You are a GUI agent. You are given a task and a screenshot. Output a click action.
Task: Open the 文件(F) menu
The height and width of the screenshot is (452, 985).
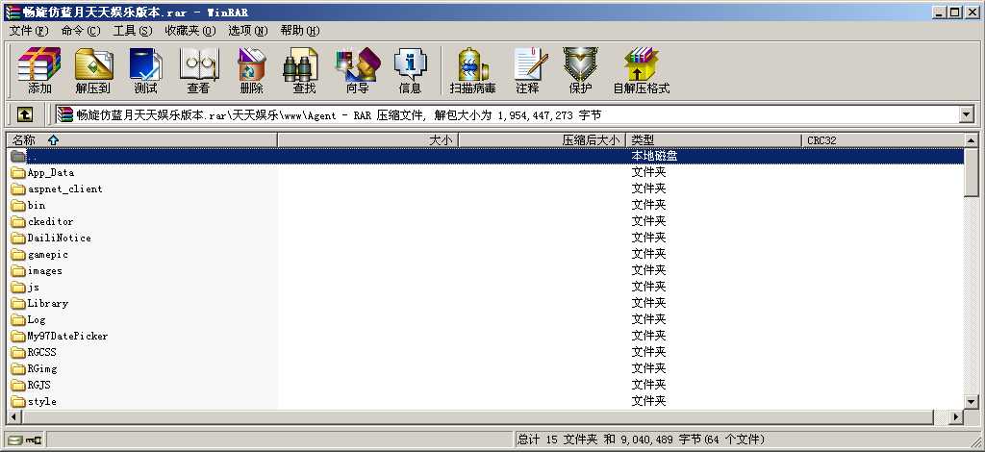point(29,30)
